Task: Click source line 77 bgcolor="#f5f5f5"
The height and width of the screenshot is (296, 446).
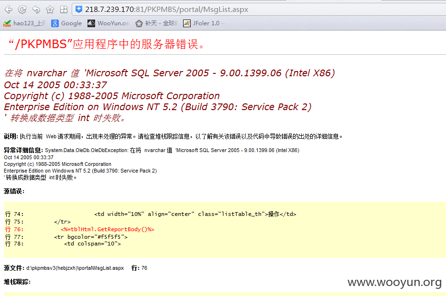Action: [x=66, y=237]
